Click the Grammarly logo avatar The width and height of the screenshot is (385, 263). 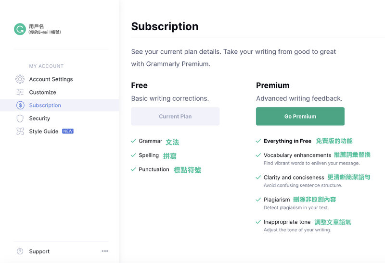pyautogui.click(x=20, y=29)
